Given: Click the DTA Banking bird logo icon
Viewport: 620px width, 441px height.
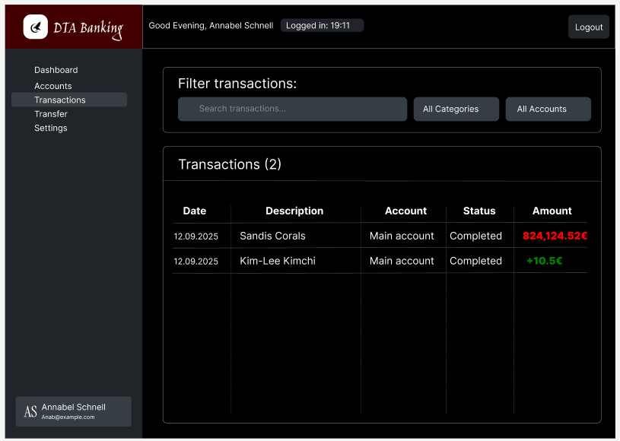Looking at the screenshot, I should pos(36,27).
